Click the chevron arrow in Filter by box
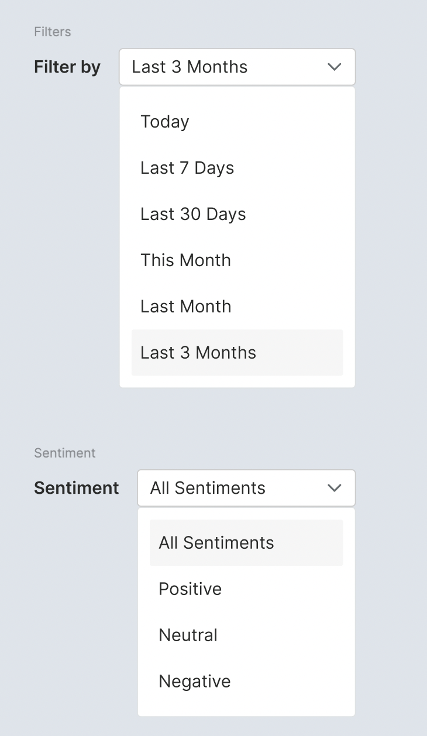 point(334,67)
